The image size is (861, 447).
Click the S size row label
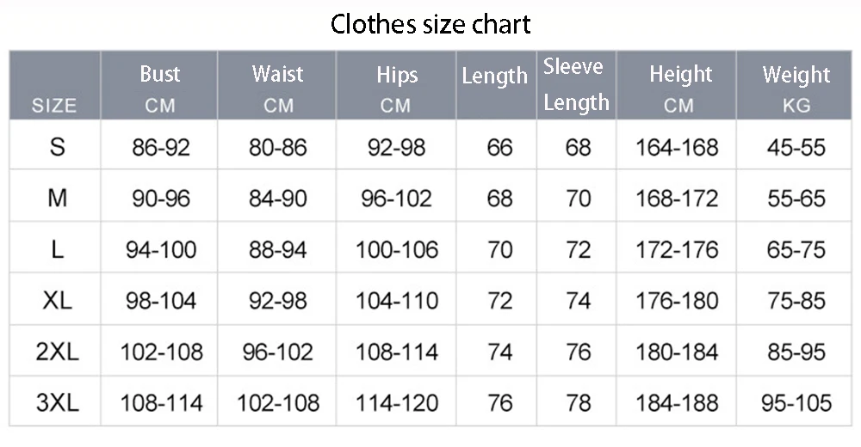coord(57,147)
